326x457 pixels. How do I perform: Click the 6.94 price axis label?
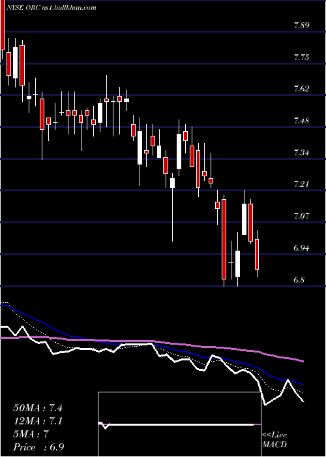click(x=301, y=247)
